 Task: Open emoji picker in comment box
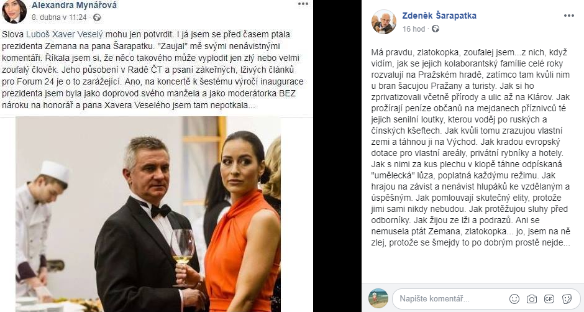514,298
